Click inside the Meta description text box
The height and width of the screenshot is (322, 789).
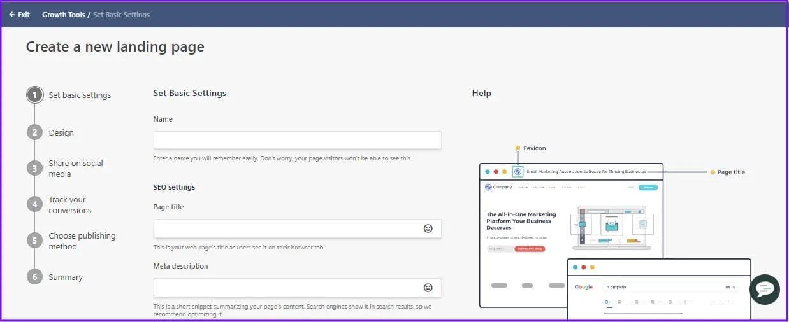[x=287, y=288]
